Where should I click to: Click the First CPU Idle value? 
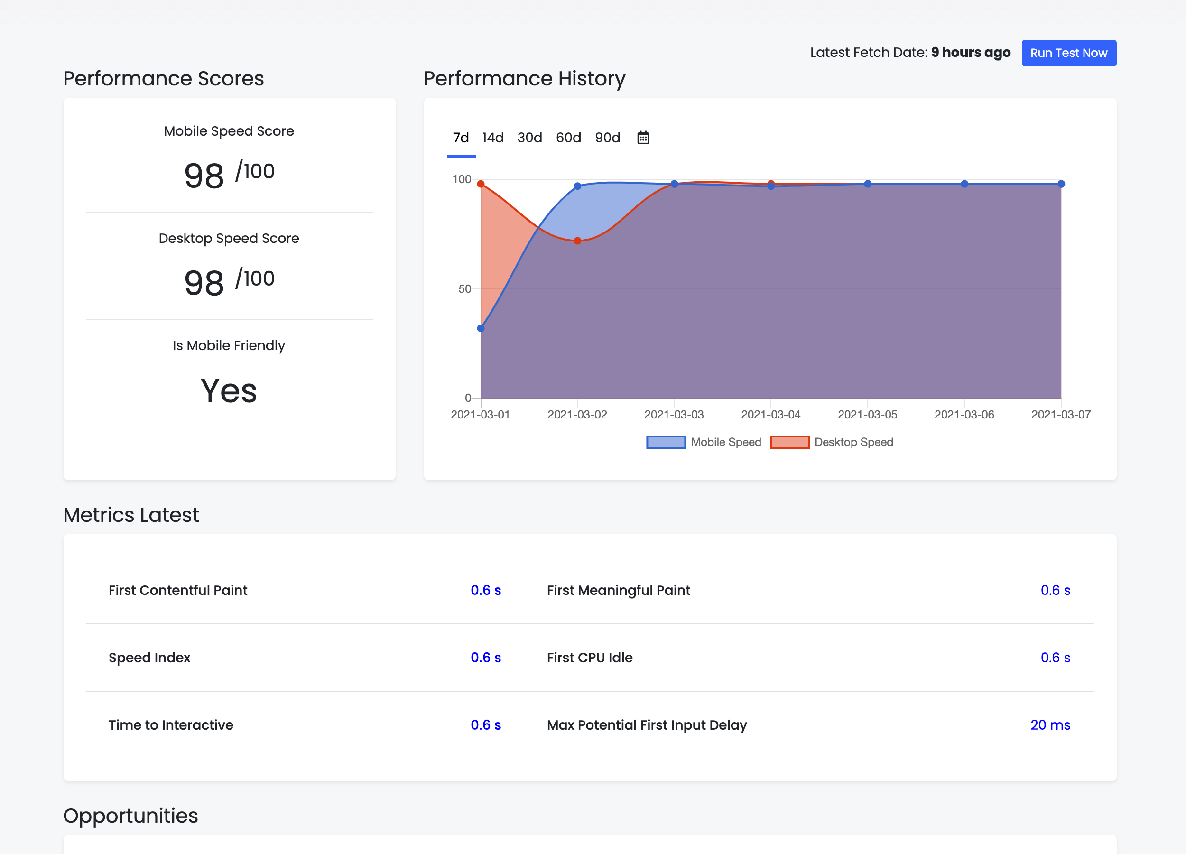[1055, 658]
